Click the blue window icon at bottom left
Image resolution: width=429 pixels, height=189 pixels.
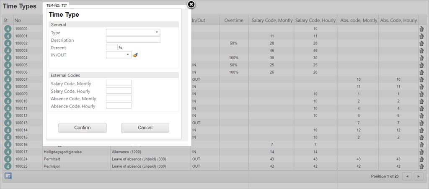8,176
